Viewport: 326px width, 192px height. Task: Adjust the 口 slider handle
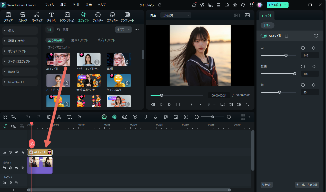(286, 55)
